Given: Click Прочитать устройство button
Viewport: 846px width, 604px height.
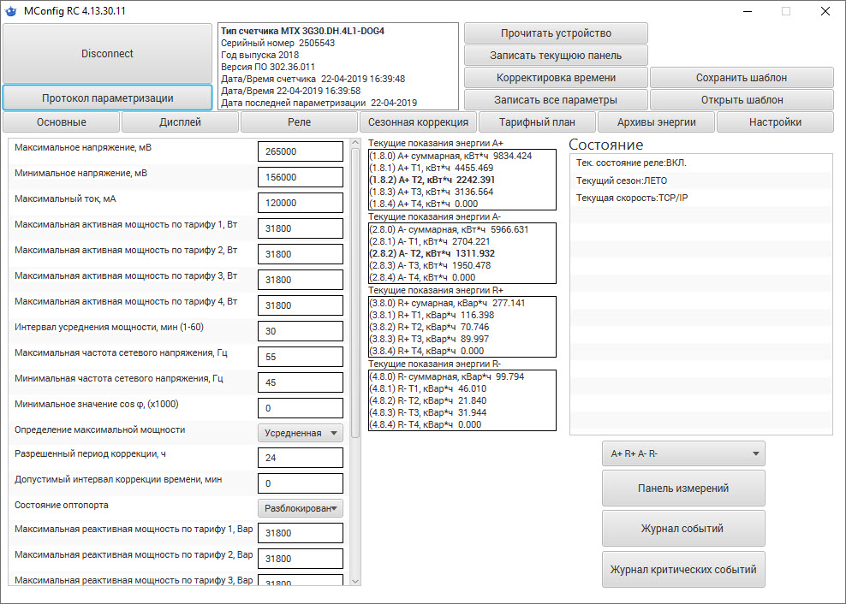Looking at the screenshot, I should point(556,33).
